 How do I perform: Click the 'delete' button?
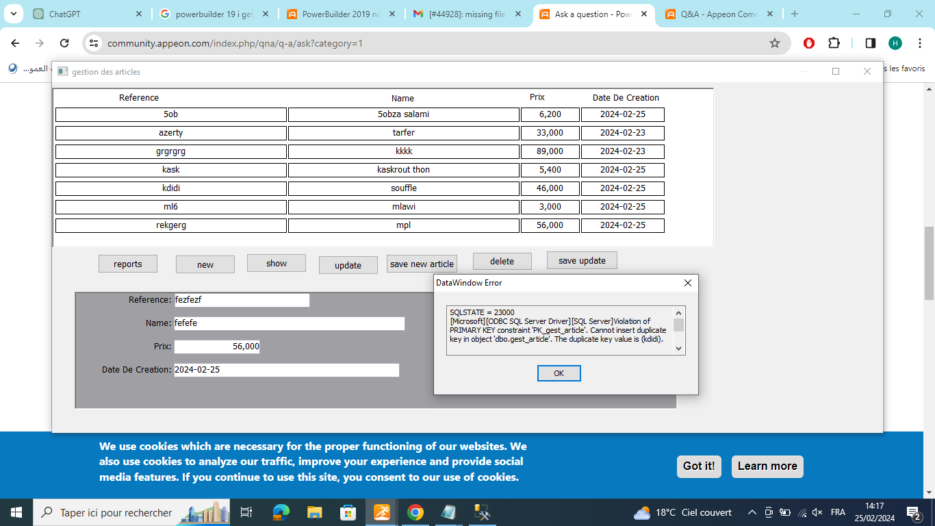click(502, 261)
